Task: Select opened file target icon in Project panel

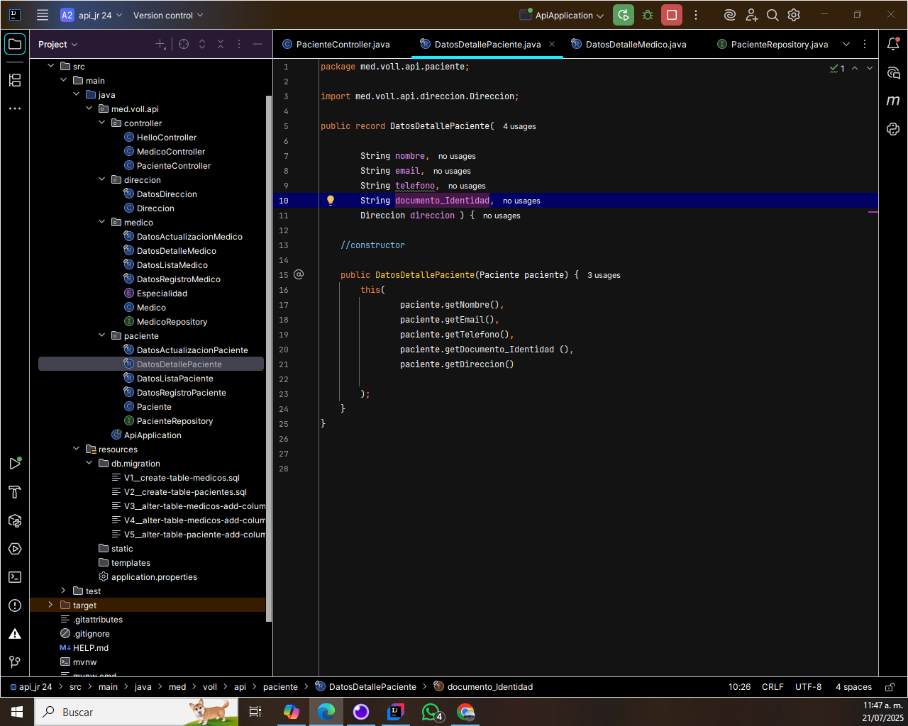Action: coord(184,44)
